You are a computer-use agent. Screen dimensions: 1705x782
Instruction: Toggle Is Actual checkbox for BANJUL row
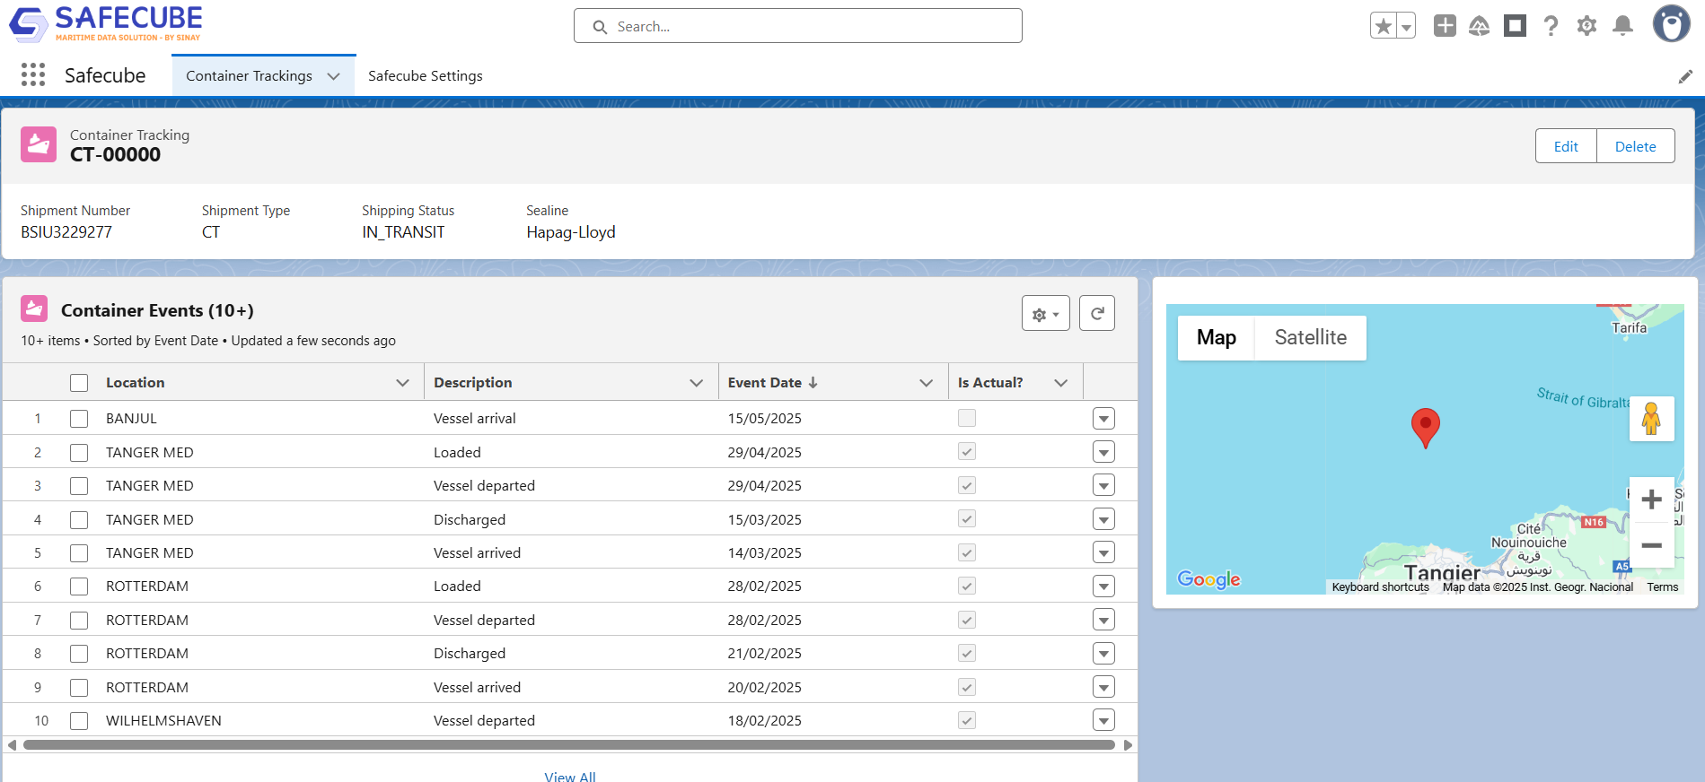point(967,418)
